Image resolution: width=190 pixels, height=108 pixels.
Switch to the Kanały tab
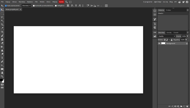(x=169, y=32)
